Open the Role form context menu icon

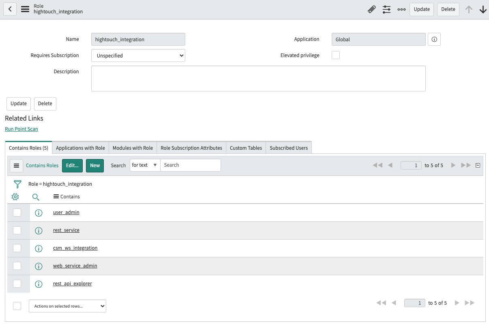(x=25, y=9)
